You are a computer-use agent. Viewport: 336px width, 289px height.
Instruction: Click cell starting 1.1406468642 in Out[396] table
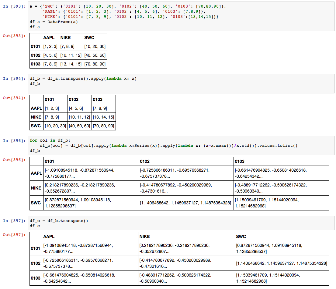(x=186, y=203)
